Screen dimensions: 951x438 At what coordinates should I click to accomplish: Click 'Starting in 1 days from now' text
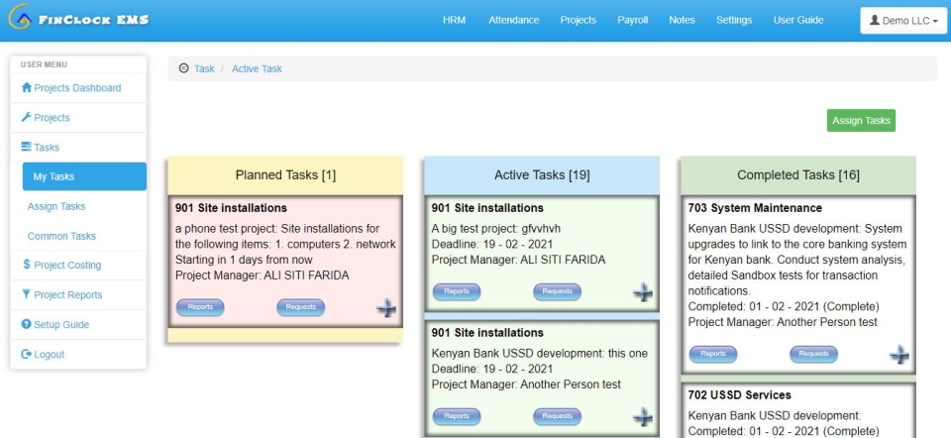[x=244, y=260]
